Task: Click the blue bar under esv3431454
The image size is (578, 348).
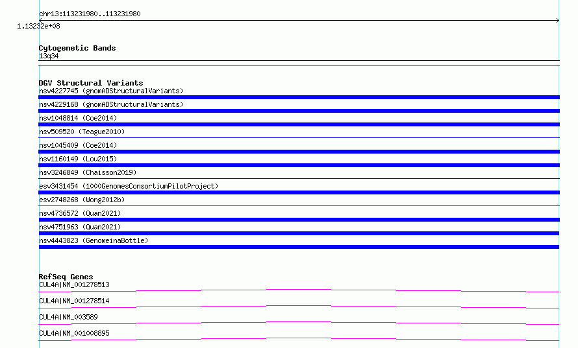Action: 299,192
